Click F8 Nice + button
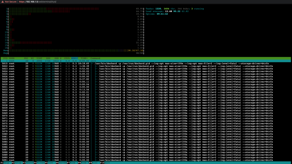The height and width of the screenshot is (164, 292). pyautogui.click(x=84, y=163)
